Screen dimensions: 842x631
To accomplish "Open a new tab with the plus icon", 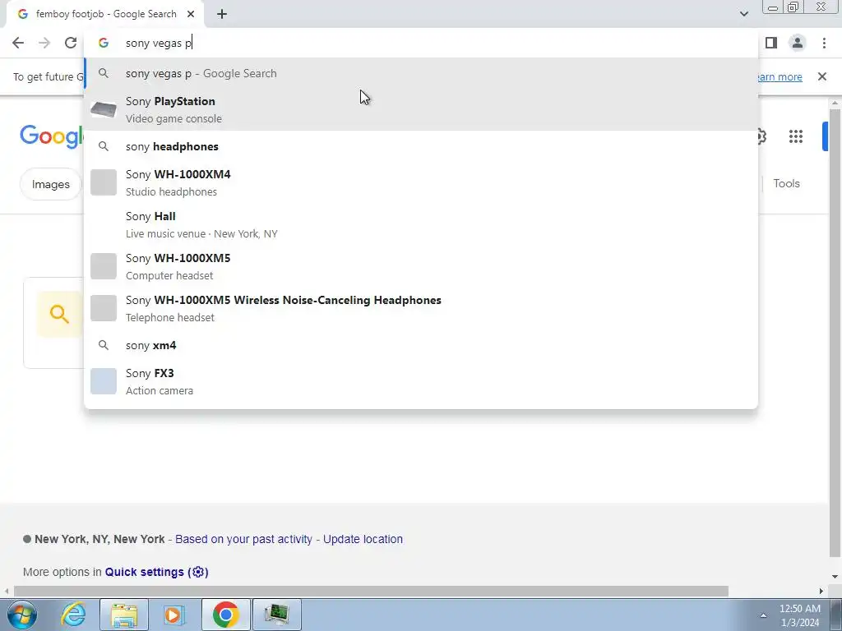I will [222, 15].
